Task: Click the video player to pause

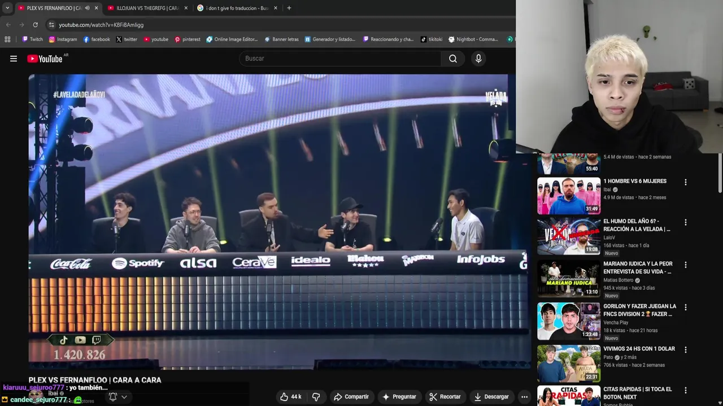Action: pos(280,222)
